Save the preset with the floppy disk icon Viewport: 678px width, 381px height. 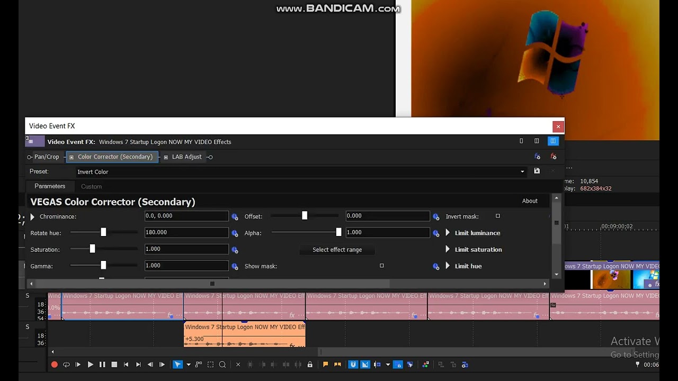537,171
